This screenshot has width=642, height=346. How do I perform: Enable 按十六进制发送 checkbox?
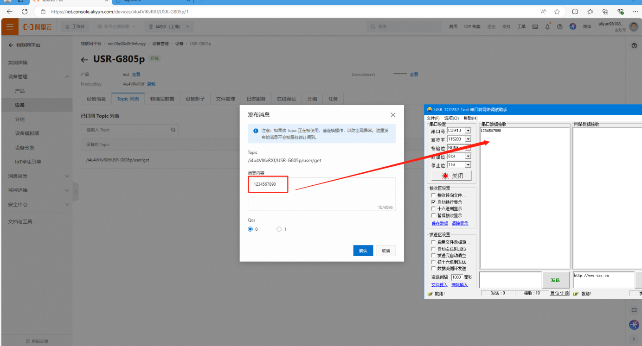pyautogui.click(x=434, y=262)
